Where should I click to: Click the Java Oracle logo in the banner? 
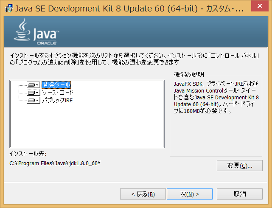[36, 32]
